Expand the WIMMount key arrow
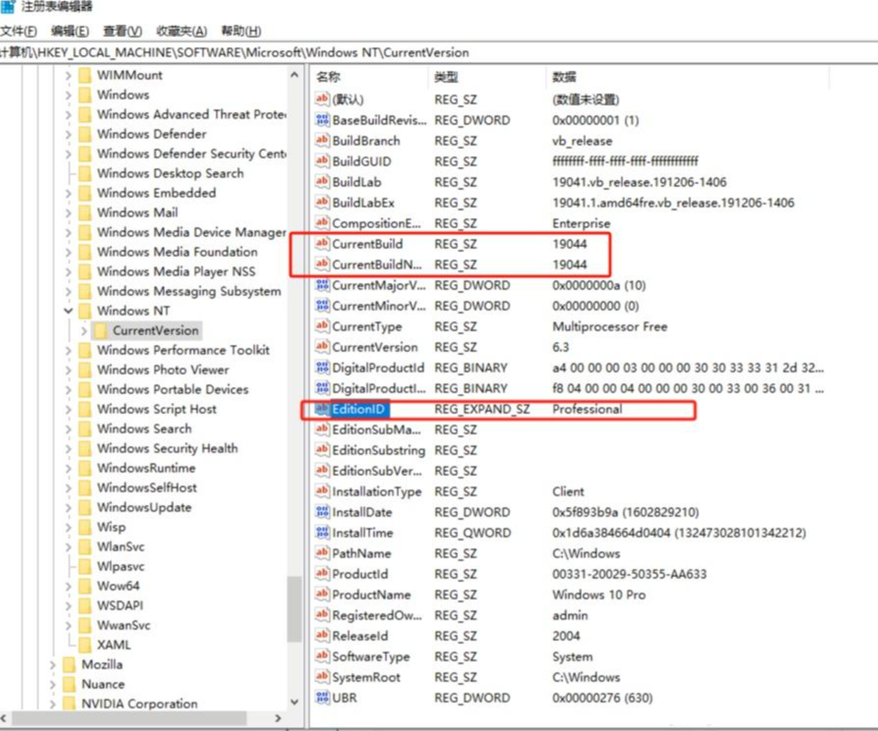 pyautogui.click(x=68, y=75)
